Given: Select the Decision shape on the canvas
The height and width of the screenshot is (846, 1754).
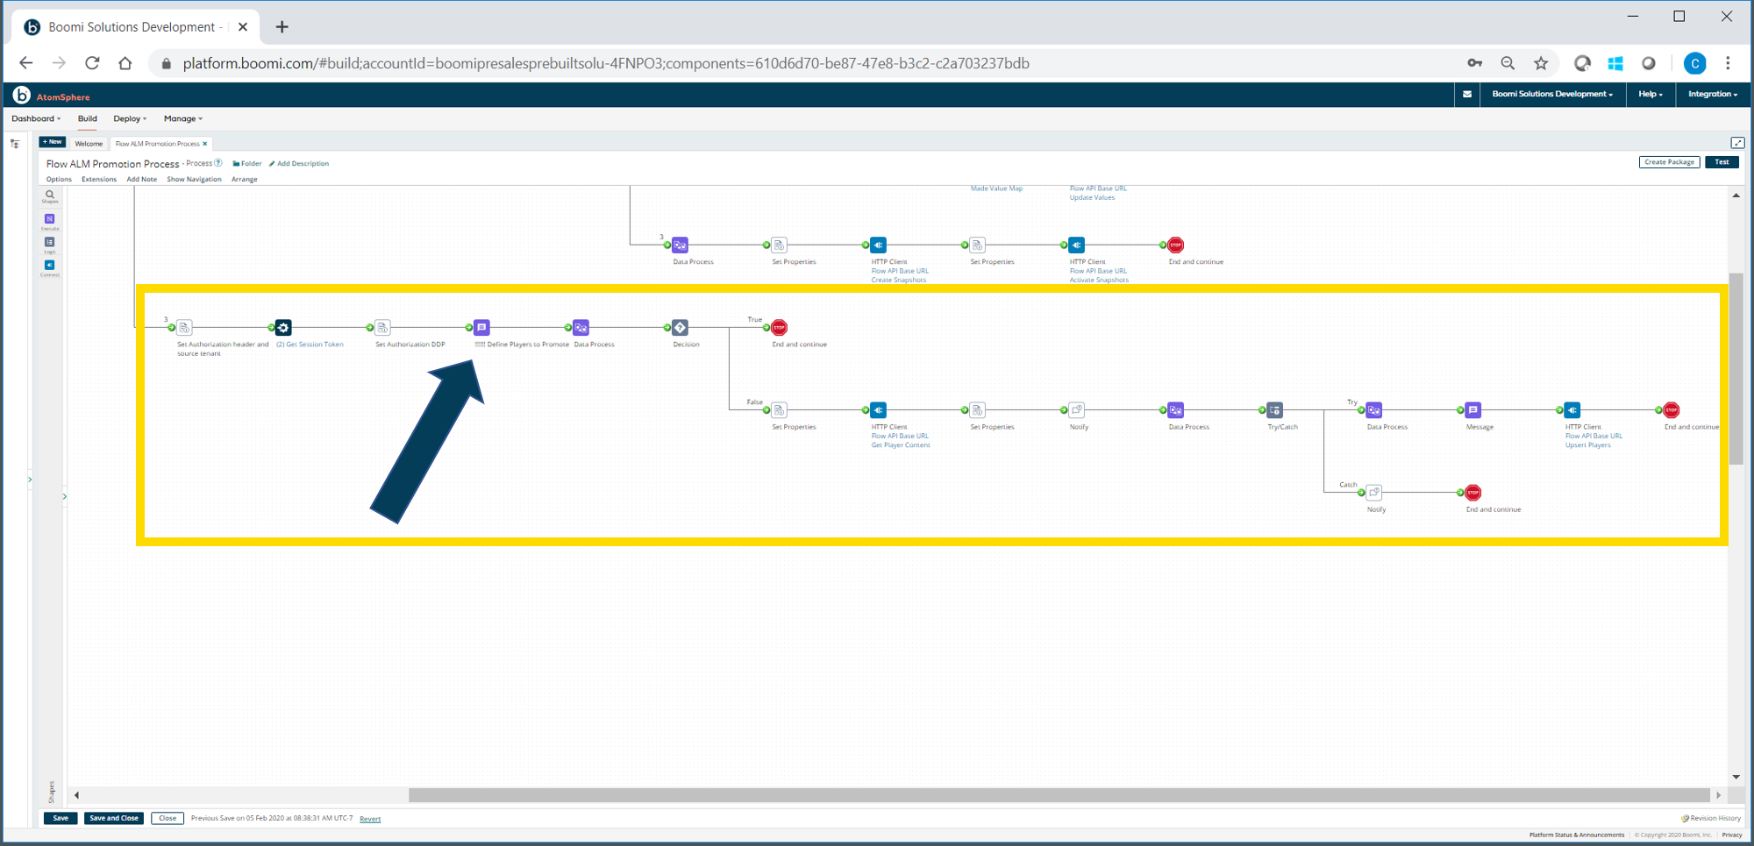Looking at the screenshot, I should pyautogui.click(x=681, y=327).
